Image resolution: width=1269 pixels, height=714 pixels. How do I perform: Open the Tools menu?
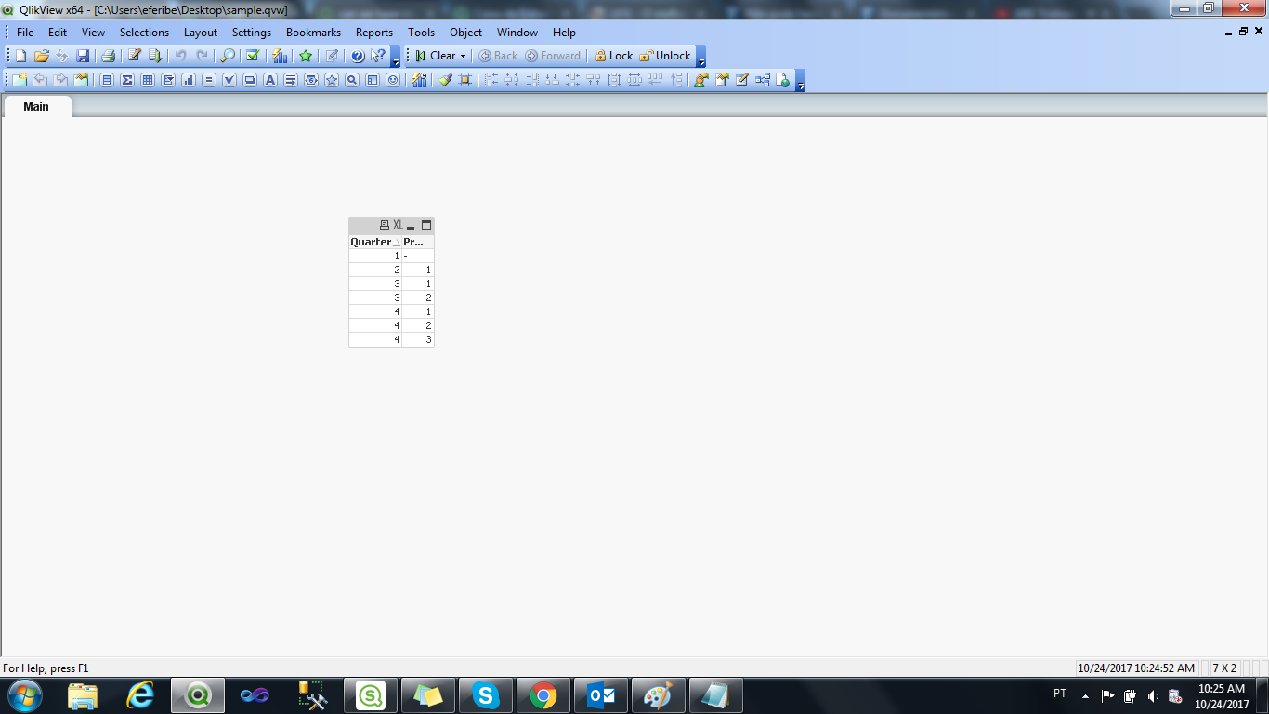421,33
